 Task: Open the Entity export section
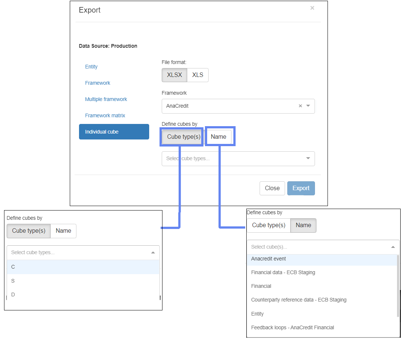pos(91,67)
